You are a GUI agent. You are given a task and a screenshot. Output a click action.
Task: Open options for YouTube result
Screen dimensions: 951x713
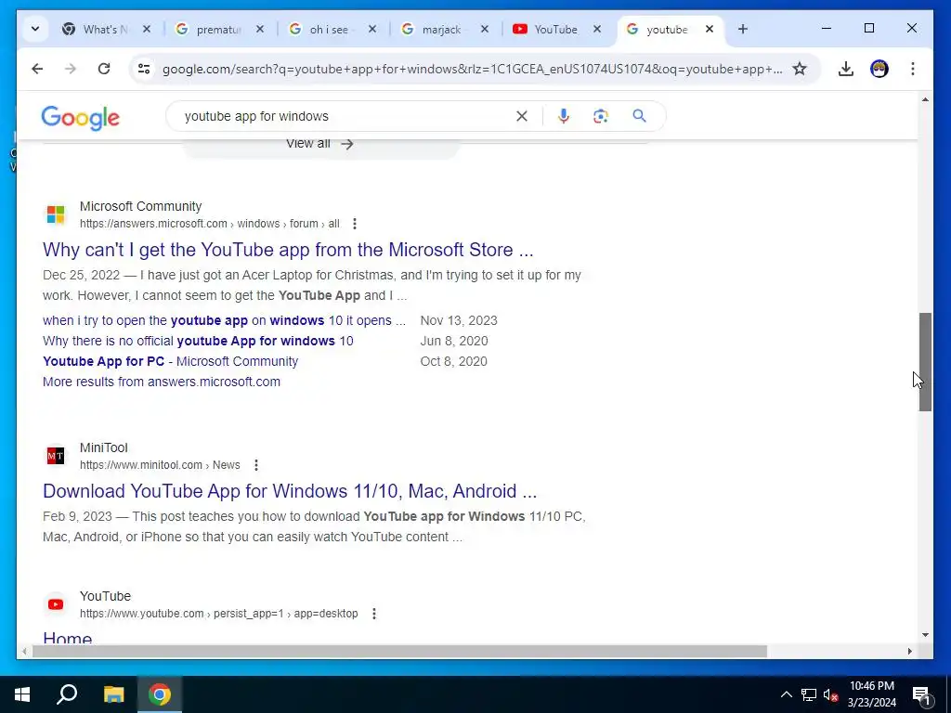pyautogui.click(x=374, y=614)
